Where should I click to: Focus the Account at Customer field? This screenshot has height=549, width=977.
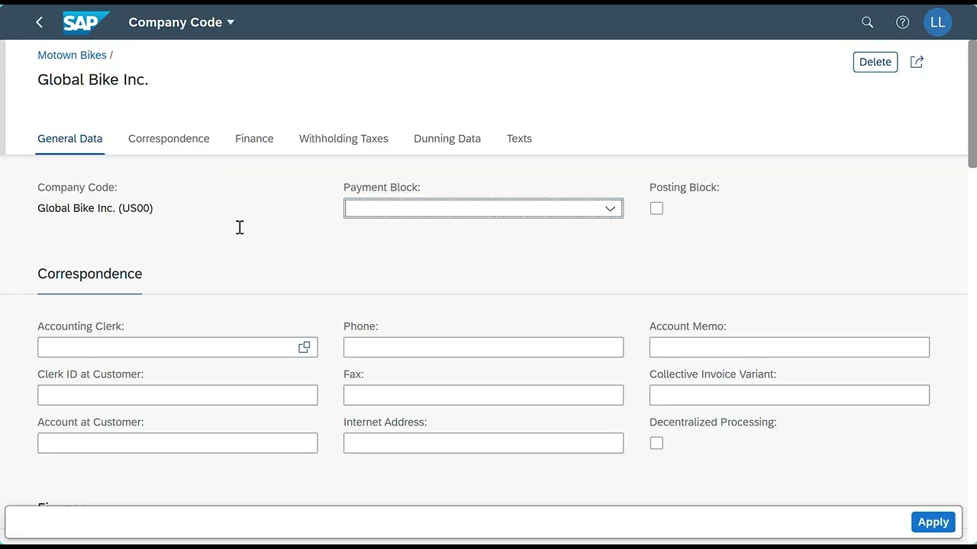pos(177,443)
